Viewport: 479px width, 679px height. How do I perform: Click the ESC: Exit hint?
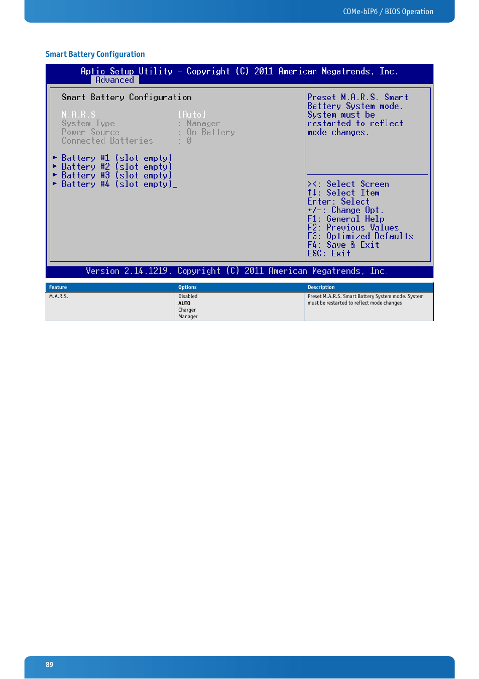329,254
